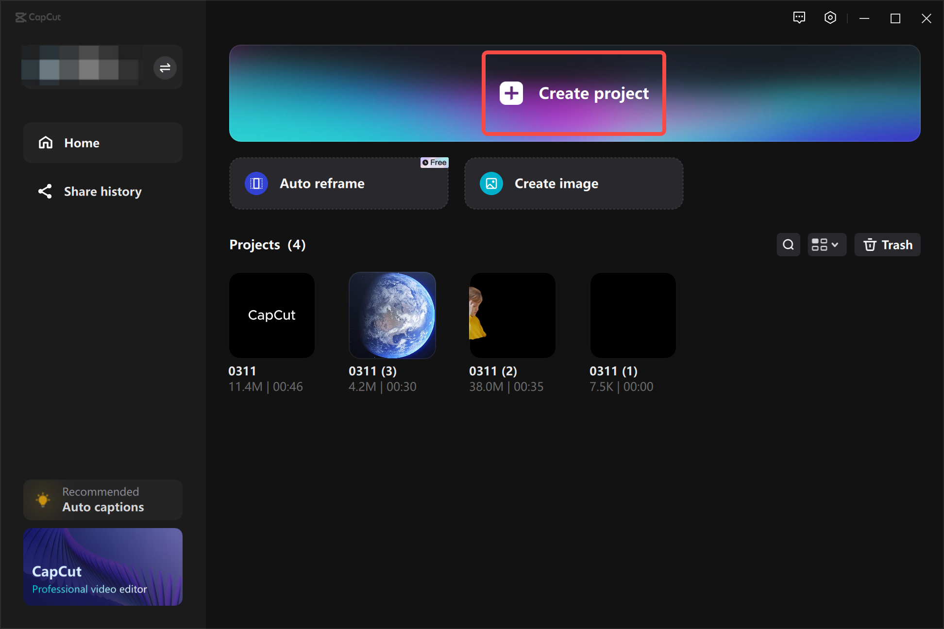Maximize the CapCut window
Screen dimensions: 944x629
pyautogui.click(x=895, y=18)
